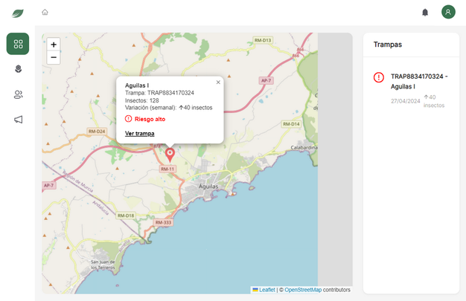Open the dashboard grid icon in sidebar
Image resolution: width=466 pixels, height=301 pixels.
click(18, 44)
